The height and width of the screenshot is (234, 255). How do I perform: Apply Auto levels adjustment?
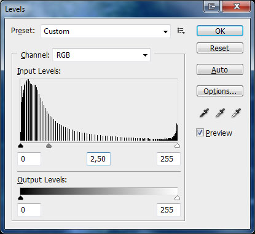click(220, 69)
